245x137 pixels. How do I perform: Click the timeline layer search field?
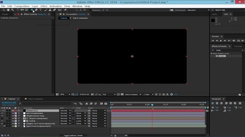[x=45, y=104]
